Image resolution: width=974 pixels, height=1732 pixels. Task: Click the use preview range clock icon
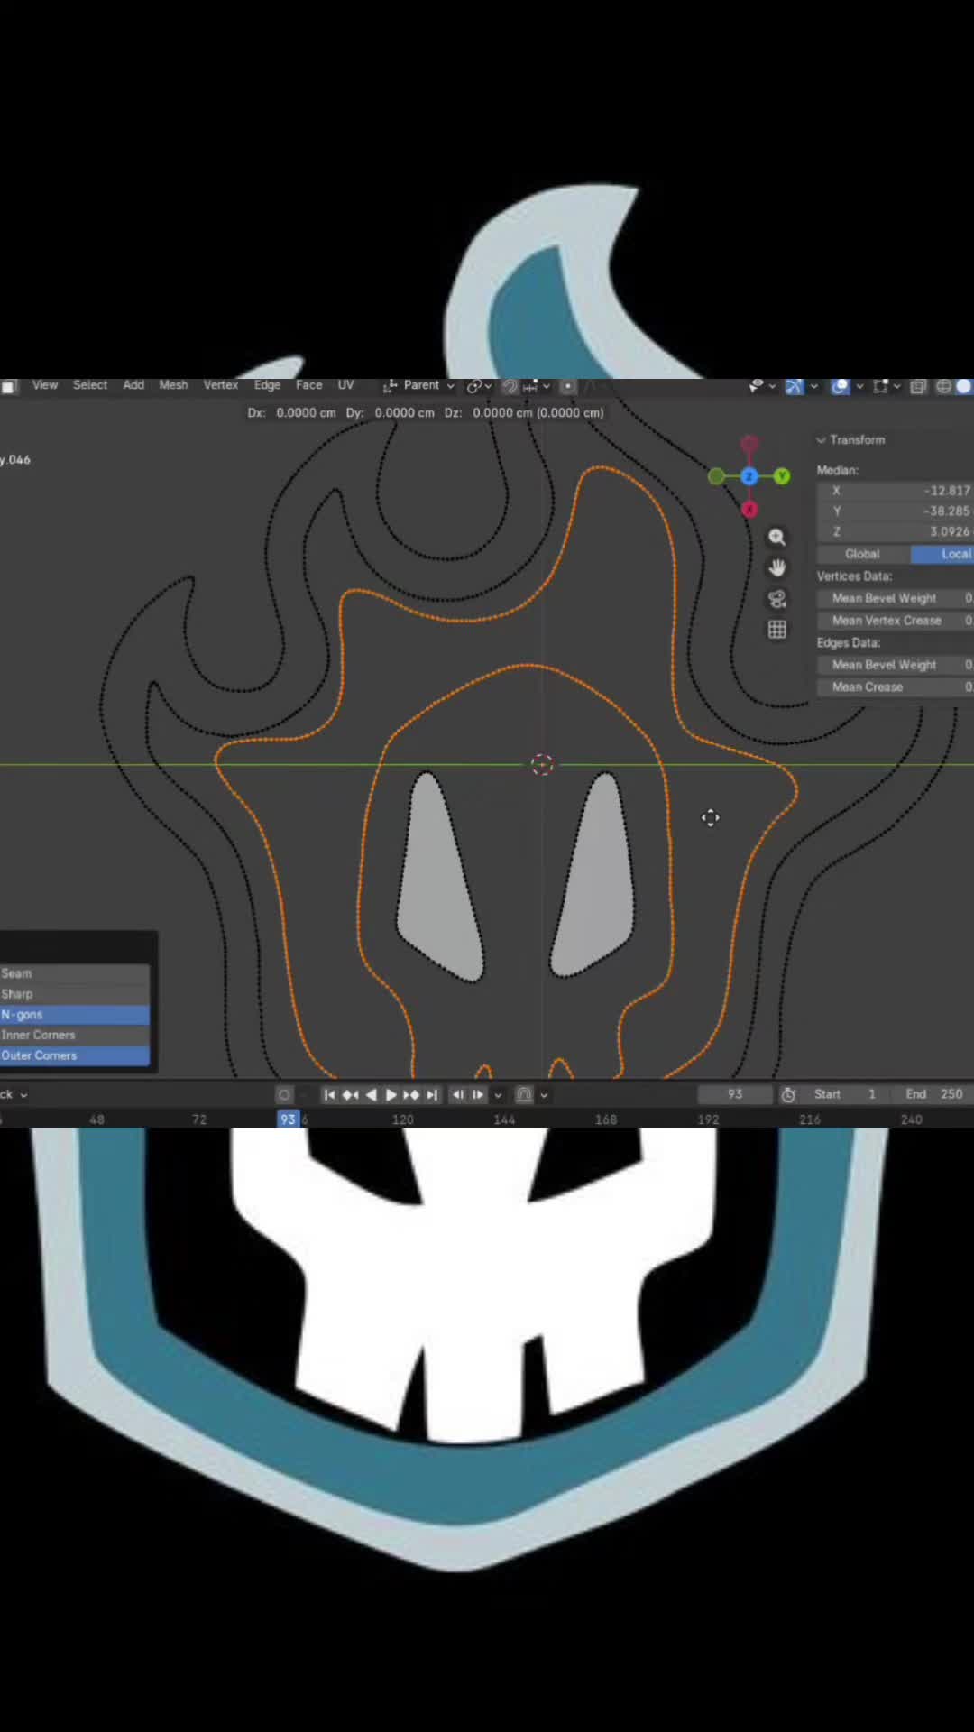788,1094
